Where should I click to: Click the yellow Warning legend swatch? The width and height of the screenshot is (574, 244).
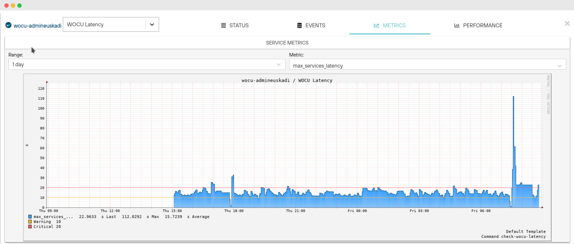tap(30, 222)
